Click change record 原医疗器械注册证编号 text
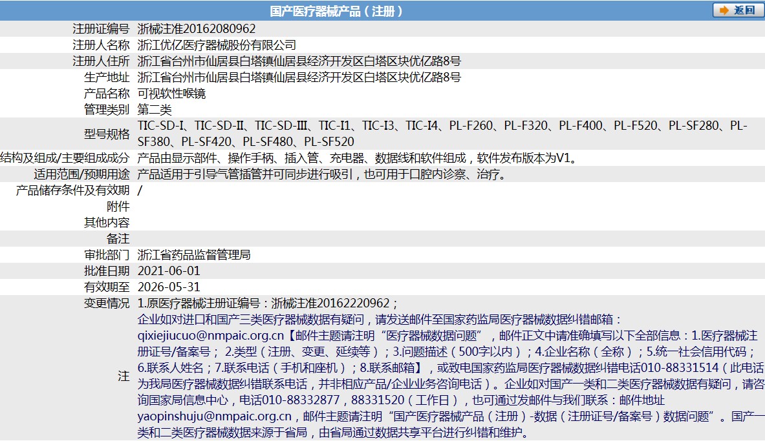 tap(268, 303)
